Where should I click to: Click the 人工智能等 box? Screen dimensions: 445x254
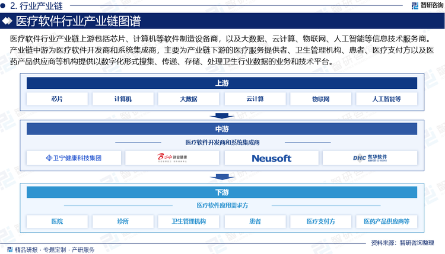click(x=386, y=99)
